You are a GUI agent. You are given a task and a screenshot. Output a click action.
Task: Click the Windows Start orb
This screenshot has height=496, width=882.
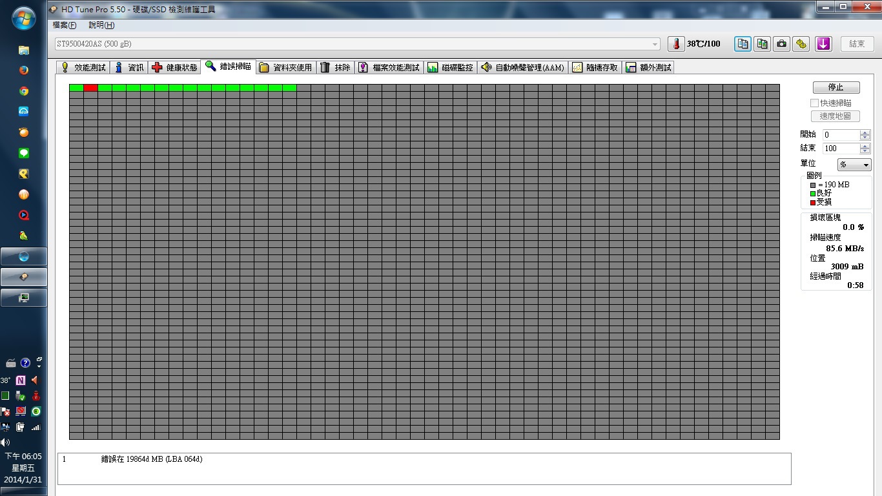coord(23,17)
